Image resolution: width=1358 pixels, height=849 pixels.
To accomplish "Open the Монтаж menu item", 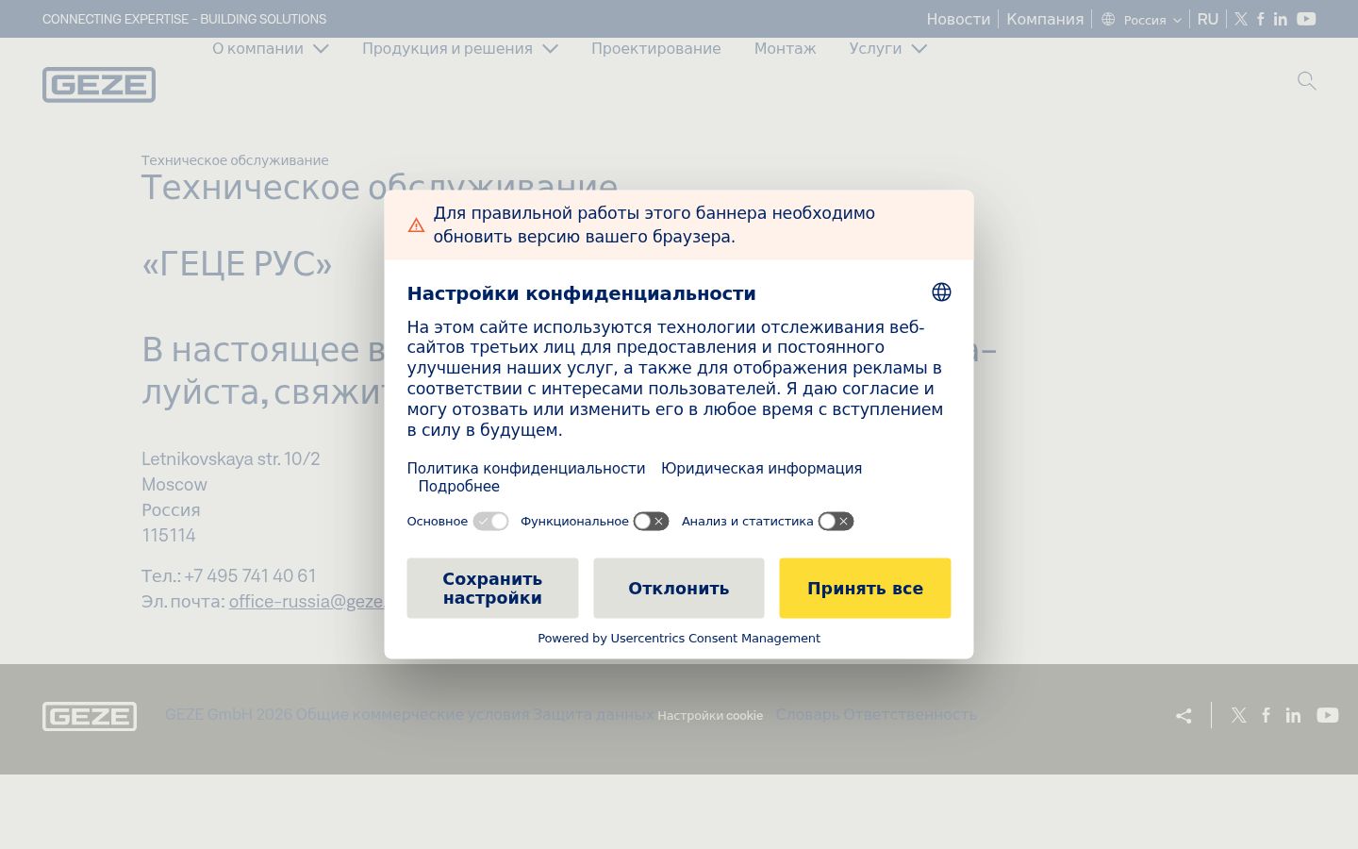I will pos(786,48).
